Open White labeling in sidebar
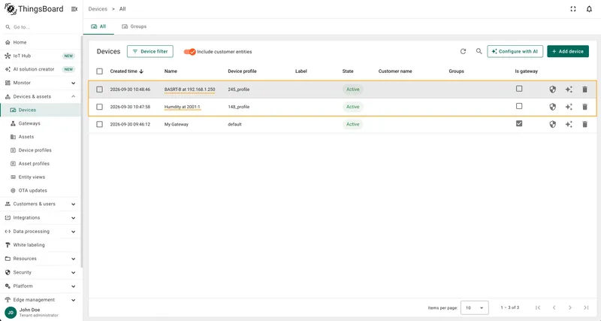Image resolution: width=601 pixels, height=321 pixels. [x=41, y=245]
